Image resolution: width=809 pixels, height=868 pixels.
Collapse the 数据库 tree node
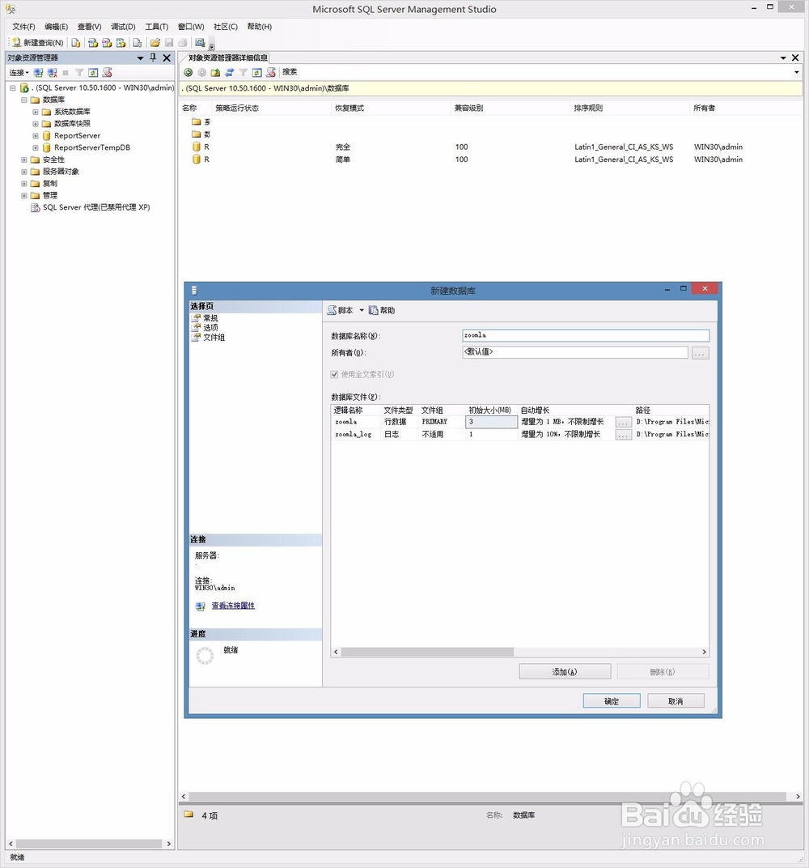click(x=23, y=100)
